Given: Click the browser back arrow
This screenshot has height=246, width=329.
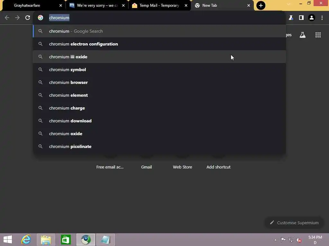Looking at the screenshot, I should pyautogui.click(x=7, y=18).
